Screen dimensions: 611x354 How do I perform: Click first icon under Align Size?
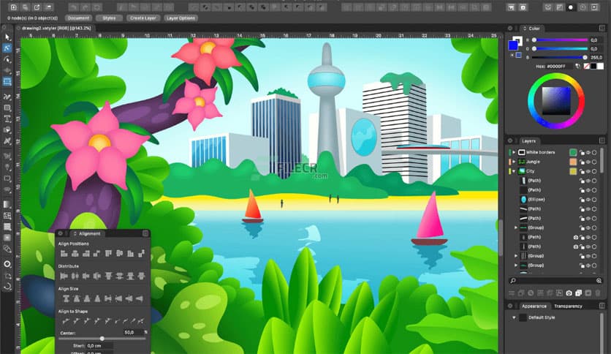[x=66, y=298]
